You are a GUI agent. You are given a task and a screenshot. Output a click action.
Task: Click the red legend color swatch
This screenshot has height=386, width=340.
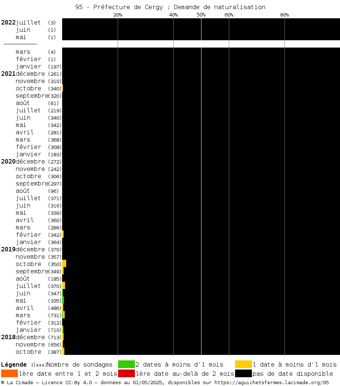pyautogui.click(x=126, y=374)
